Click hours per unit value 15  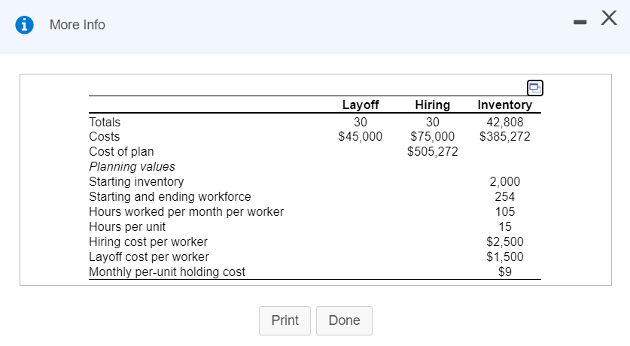pos(505,227)
